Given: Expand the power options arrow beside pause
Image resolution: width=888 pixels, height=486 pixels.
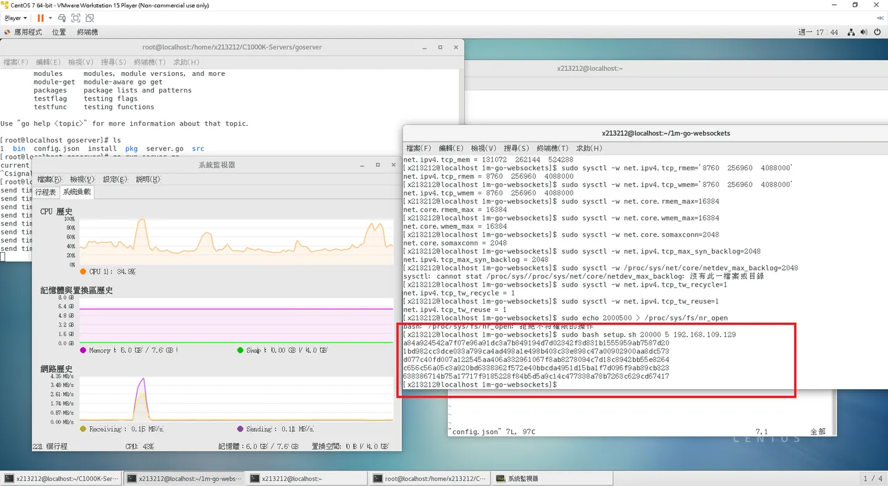Looking at the screenshot, I should click(51, 18).
